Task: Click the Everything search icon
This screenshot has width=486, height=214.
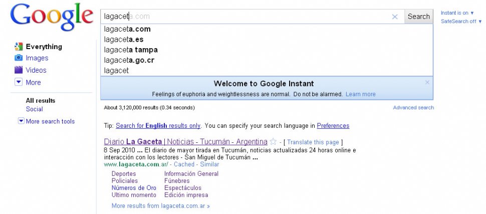Action: pos(19,47)
